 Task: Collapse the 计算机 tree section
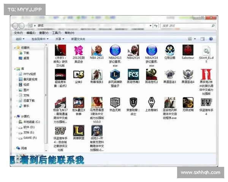(x=15, y=116)
